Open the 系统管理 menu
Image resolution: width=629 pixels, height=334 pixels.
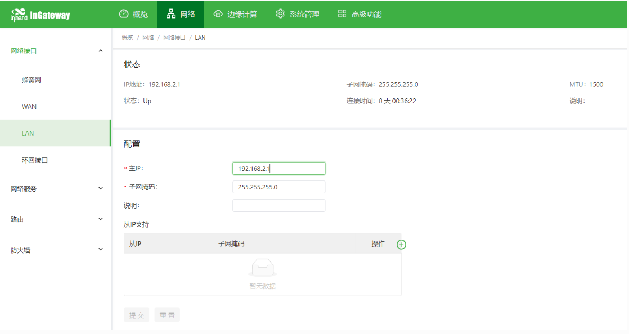(x=298, y=14)
